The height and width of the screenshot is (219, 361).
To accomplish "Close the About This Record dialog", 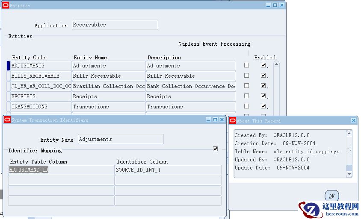I will click(354, 121).
